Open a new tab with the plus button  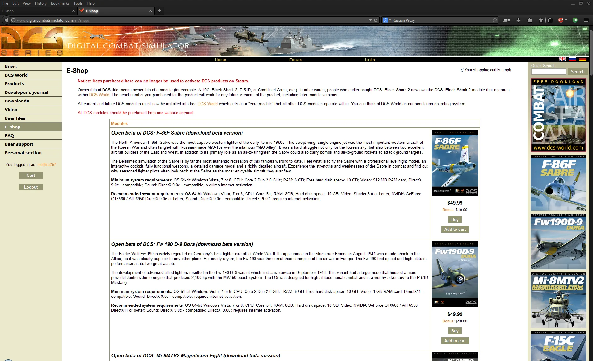click(x=159, y=11)
